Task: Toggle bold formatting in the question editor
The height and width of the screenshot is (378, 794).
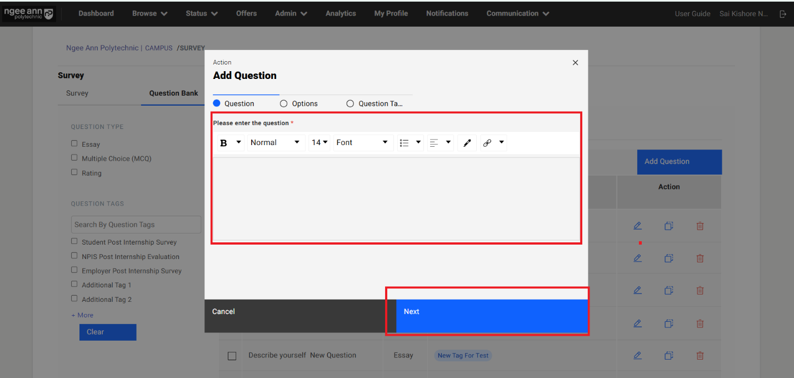Action: coord(223,143)
